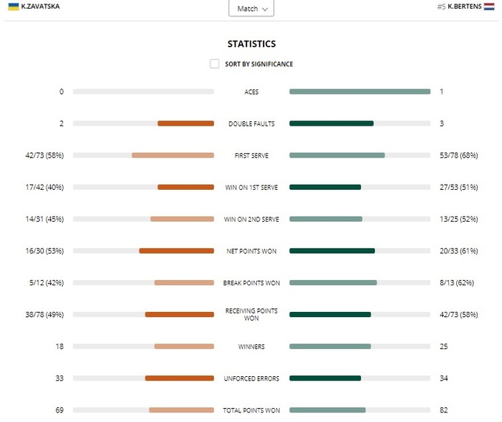This screenshot has width=502, height=422.
Task: Click Bertens' aces progress bar
Action: click(x=360, y=92)
